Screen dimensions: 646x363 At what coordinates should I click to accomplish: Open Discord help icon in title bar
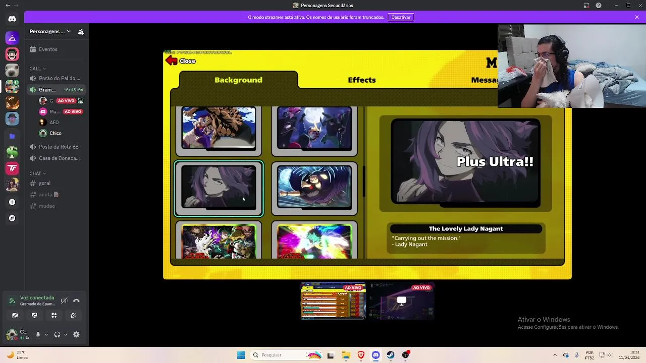pos(599,6)
